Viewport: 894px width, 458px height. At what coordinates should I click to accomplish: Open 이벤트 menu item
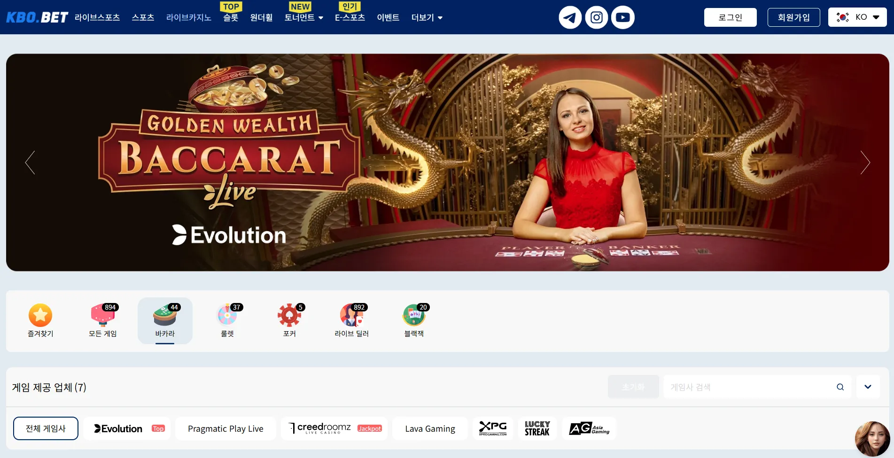(388, 17)
